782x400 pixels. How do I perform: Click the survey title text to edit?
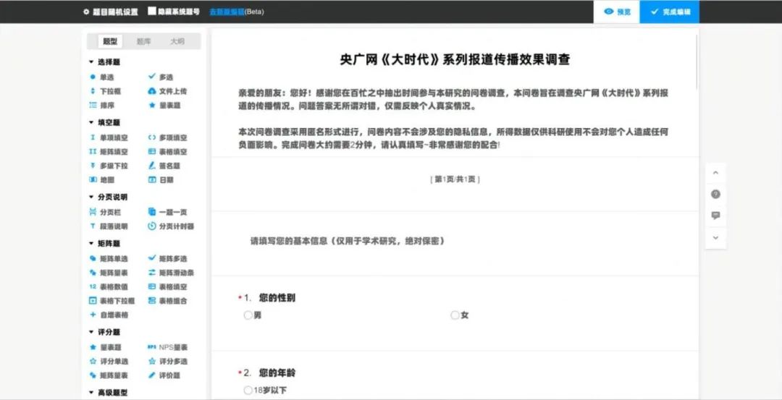point(455,59)
